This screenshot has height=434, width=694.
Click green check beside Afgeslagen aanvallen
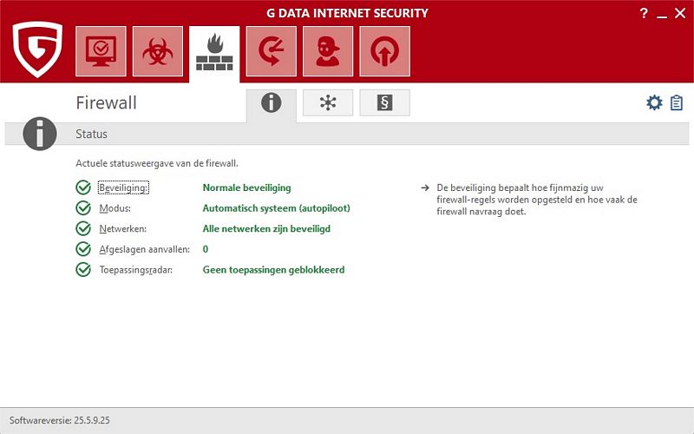pos(83,249)
